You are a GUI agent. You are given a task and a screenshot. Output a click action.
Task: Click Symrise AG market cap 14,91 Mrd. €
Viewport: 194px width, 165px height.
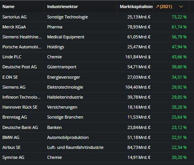(x=139, y=157)
